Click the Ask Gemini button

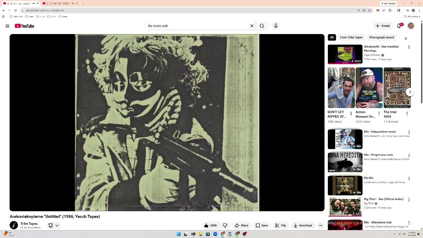[x=388, y=3]
